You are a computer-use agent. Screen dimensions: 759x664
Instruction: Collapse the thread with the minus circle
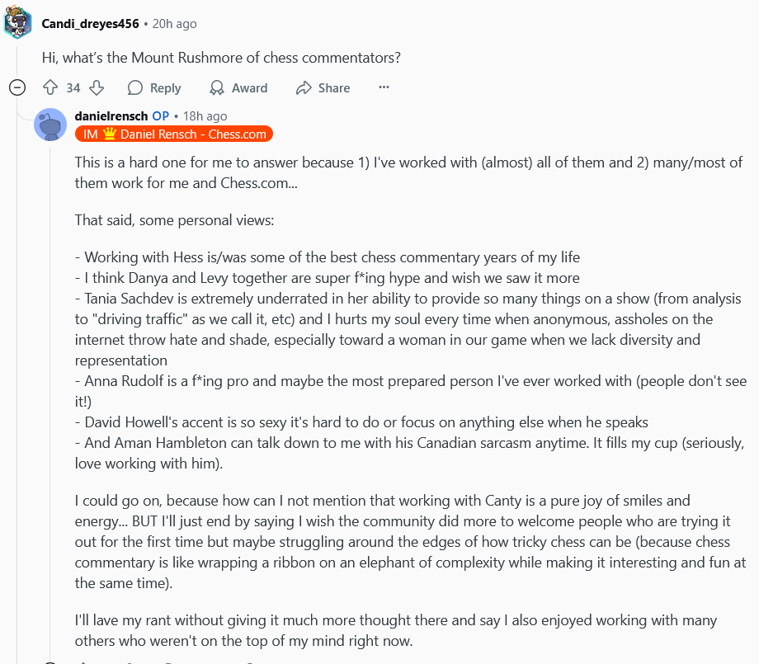[x=17, y=87]
